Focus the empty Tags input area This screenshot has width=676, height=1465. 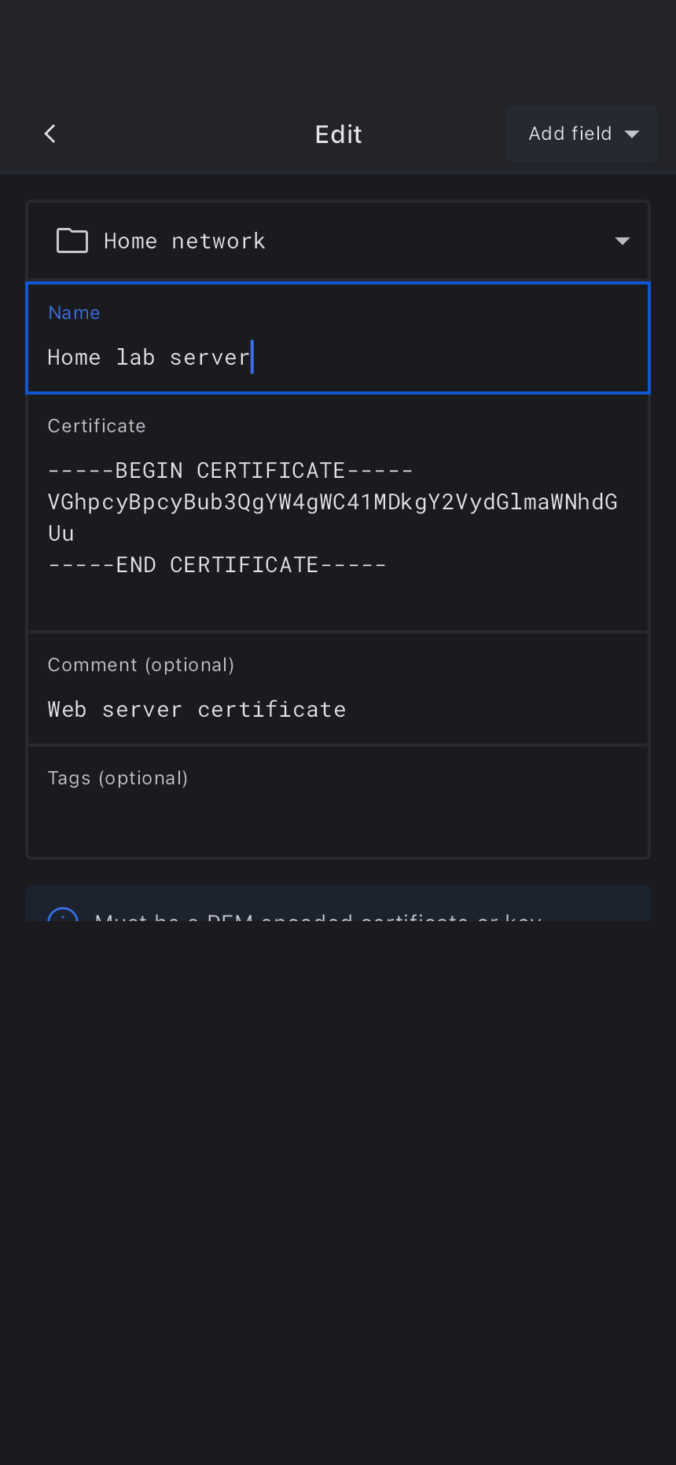(338, 823)
